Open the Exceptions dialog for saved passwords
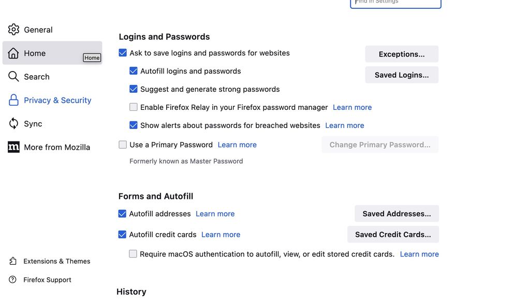The height and width of the screenshot is (299, 530). (402, 54)
